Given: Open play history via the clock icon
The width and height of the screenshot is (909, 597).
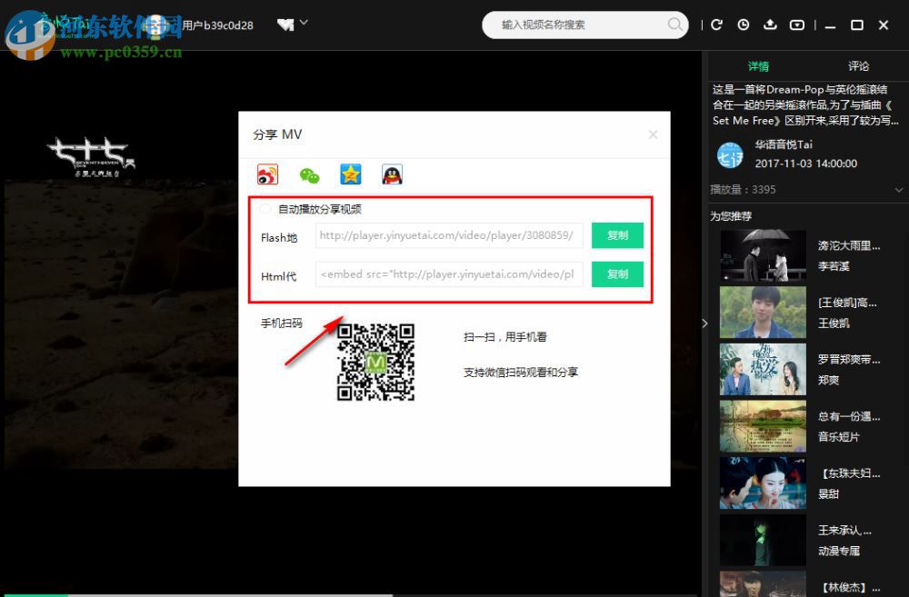Looking at the screenshot, I should pos(743,25).
